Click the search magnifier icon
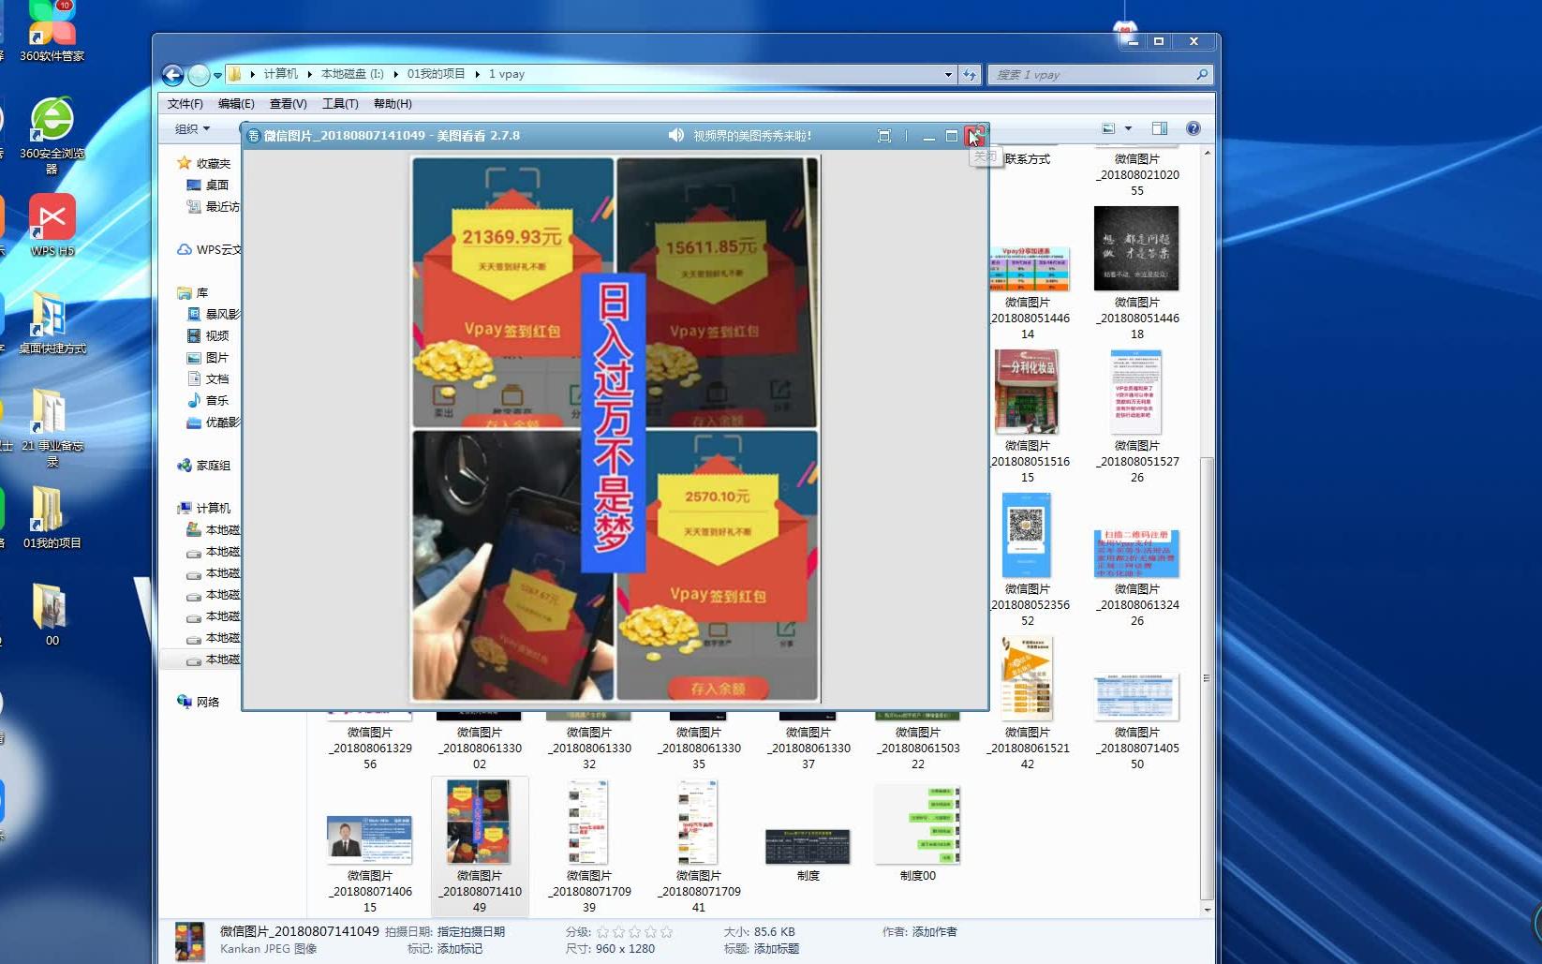This screenshot has width=1542, height=964. [1202, 75]
